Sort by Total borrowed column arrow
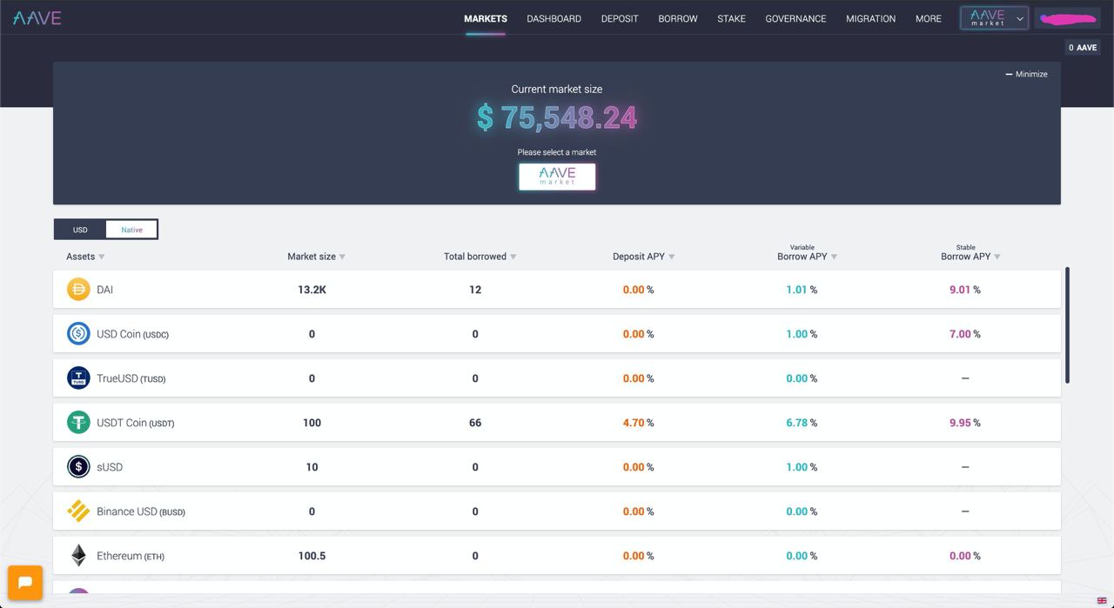 click(x=513, y=257)
